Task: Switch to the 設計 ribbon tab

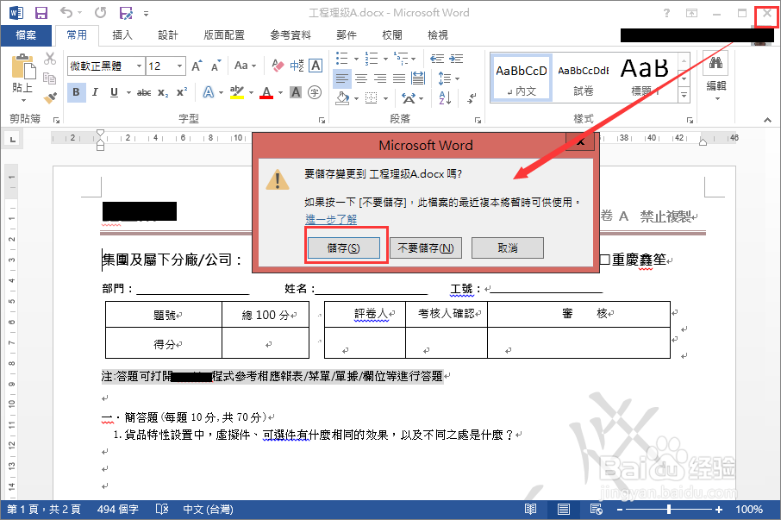Action: [x=168, y=35]
